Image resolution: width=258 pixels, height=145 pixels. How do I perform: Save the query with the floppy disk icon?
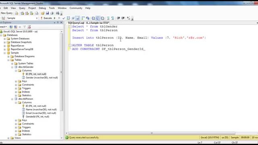click(x=47, y=13)
